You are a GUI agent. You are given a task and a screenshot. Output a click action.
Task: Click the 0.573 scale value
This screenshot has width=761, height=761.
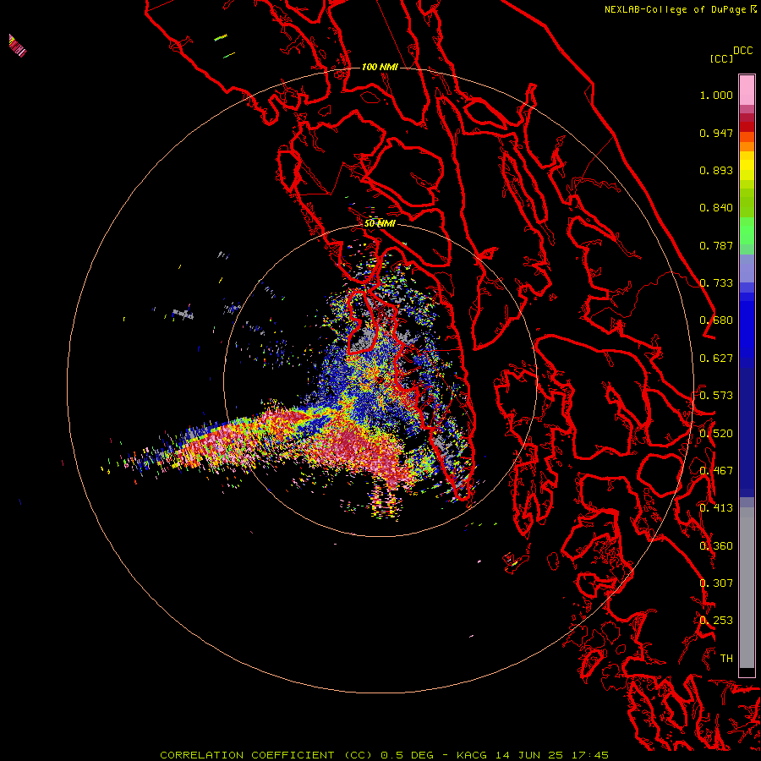point(716,396)
